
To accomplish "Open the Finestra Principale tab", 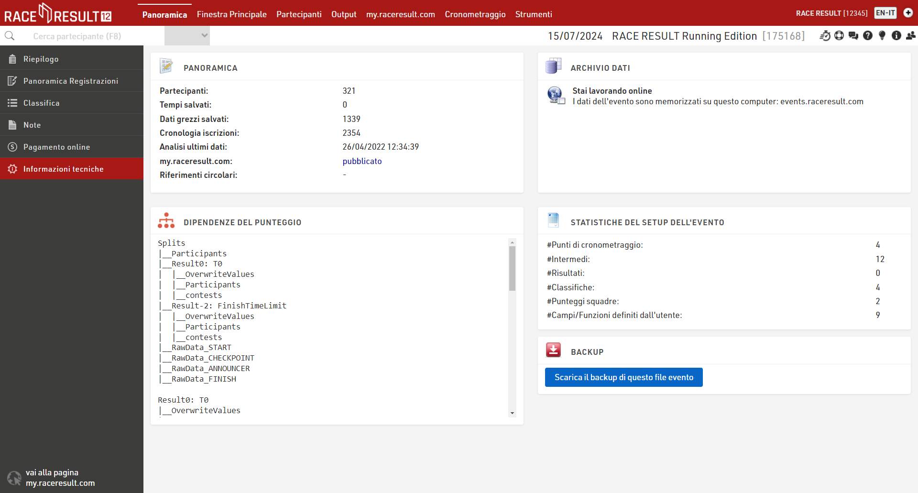I will [x=232, y=14].
